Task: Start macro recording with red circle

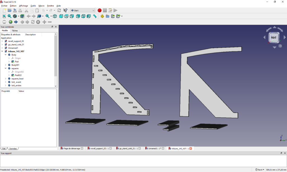Action: [x=99, y=10]
